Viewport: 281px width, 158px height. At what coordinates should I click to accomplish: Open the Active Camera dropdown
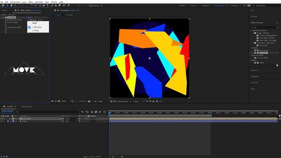124,101
